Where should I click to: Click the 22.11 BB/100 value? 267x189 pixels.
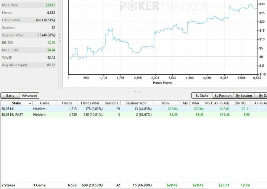[x=246, y=109]
